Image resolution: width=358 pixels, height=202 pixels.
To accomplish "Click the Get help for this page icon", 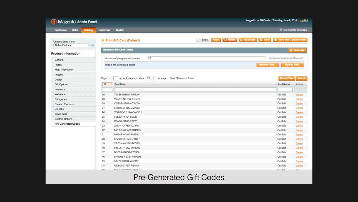I will (x=281, y=30).
